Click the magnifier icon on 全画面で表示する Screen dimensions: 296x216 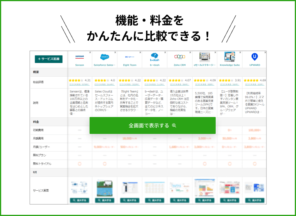coord(174,125)
